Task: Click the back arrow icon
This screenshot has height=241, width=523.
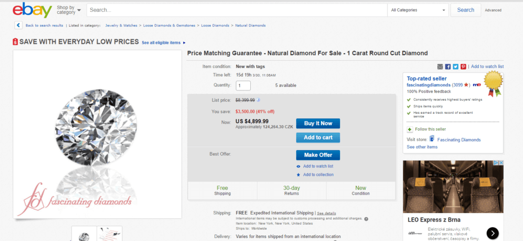Action: 18,26
